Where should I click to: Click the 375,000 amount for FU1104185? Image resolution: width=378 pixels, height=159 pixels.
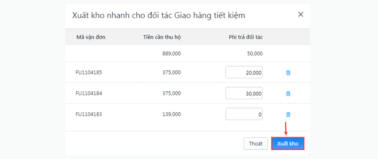click(x=172, y=72)
